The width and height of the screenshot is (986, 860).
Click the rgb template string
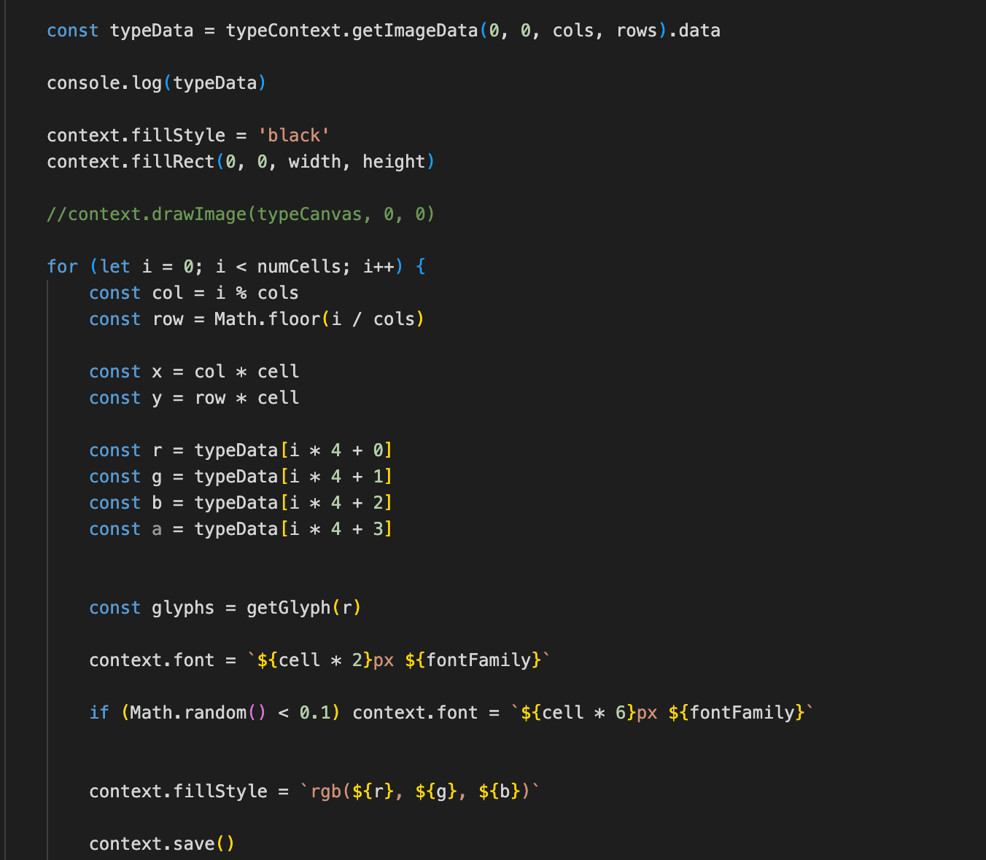click(x=420, y=791)
